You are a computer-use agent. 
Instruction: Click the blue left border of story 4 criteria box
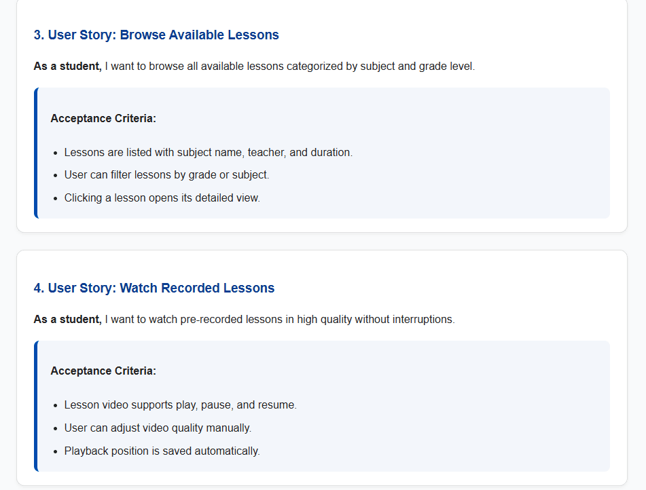(x=36, y=406)
